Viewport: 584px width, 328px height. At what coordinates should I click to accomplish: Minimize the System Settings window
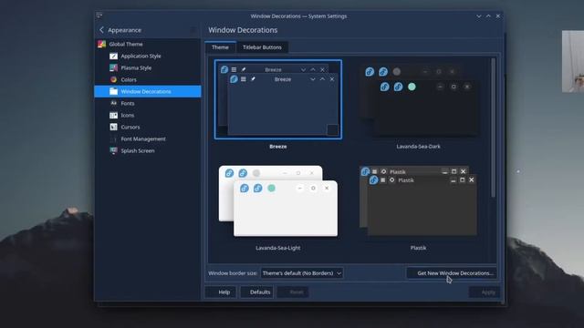[478, 16]
